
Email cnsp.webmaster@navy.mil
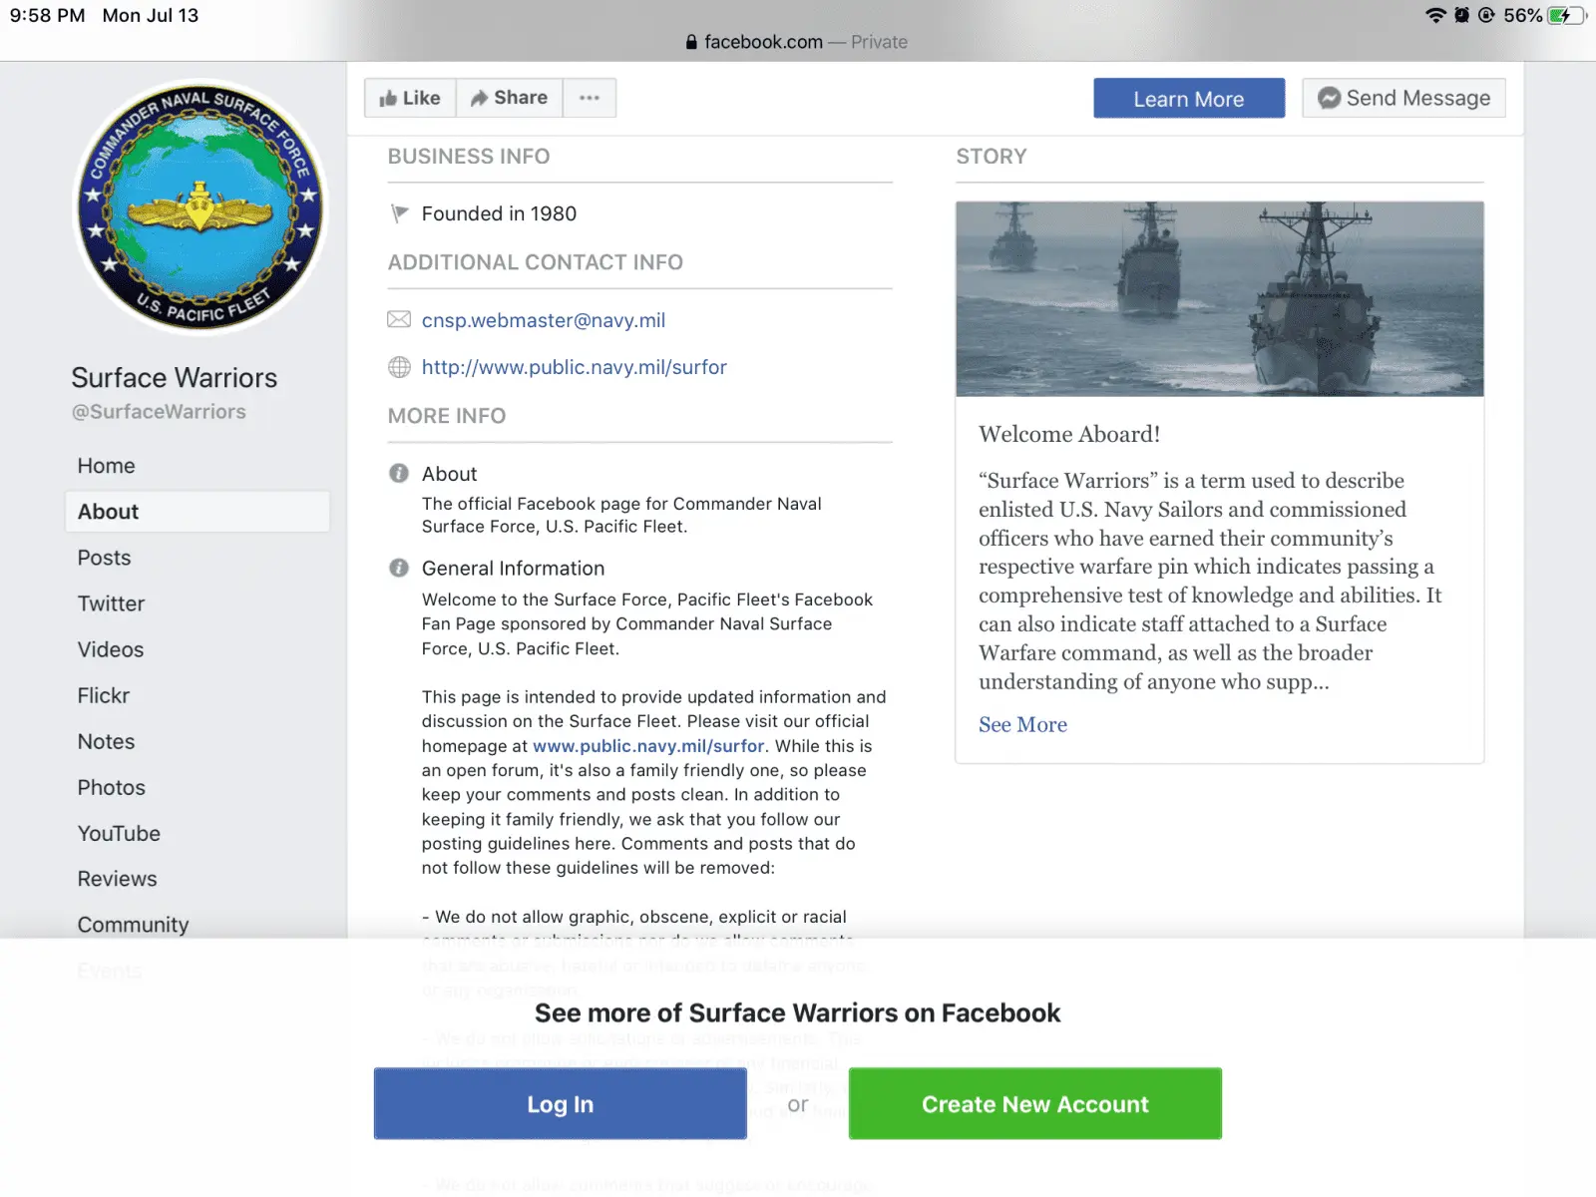[544, 320]
